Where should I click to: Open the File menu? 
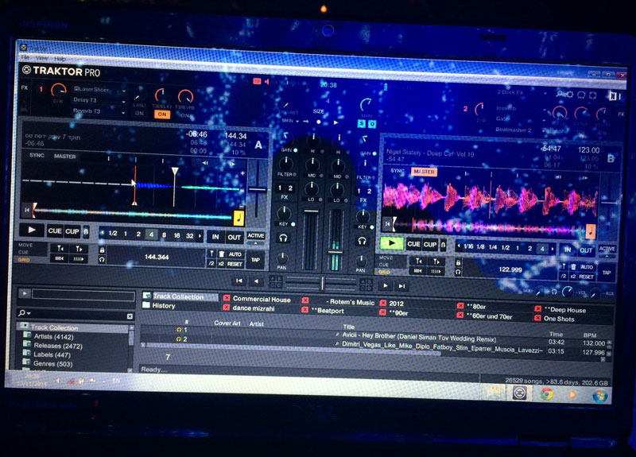25,58
